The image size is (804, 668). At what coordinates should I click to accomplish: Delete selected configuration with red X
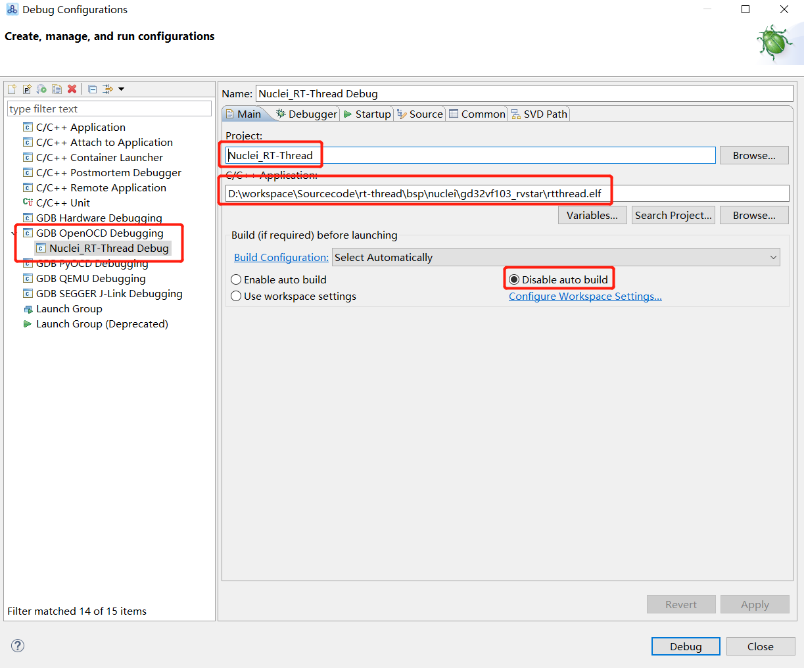point(72,89)
